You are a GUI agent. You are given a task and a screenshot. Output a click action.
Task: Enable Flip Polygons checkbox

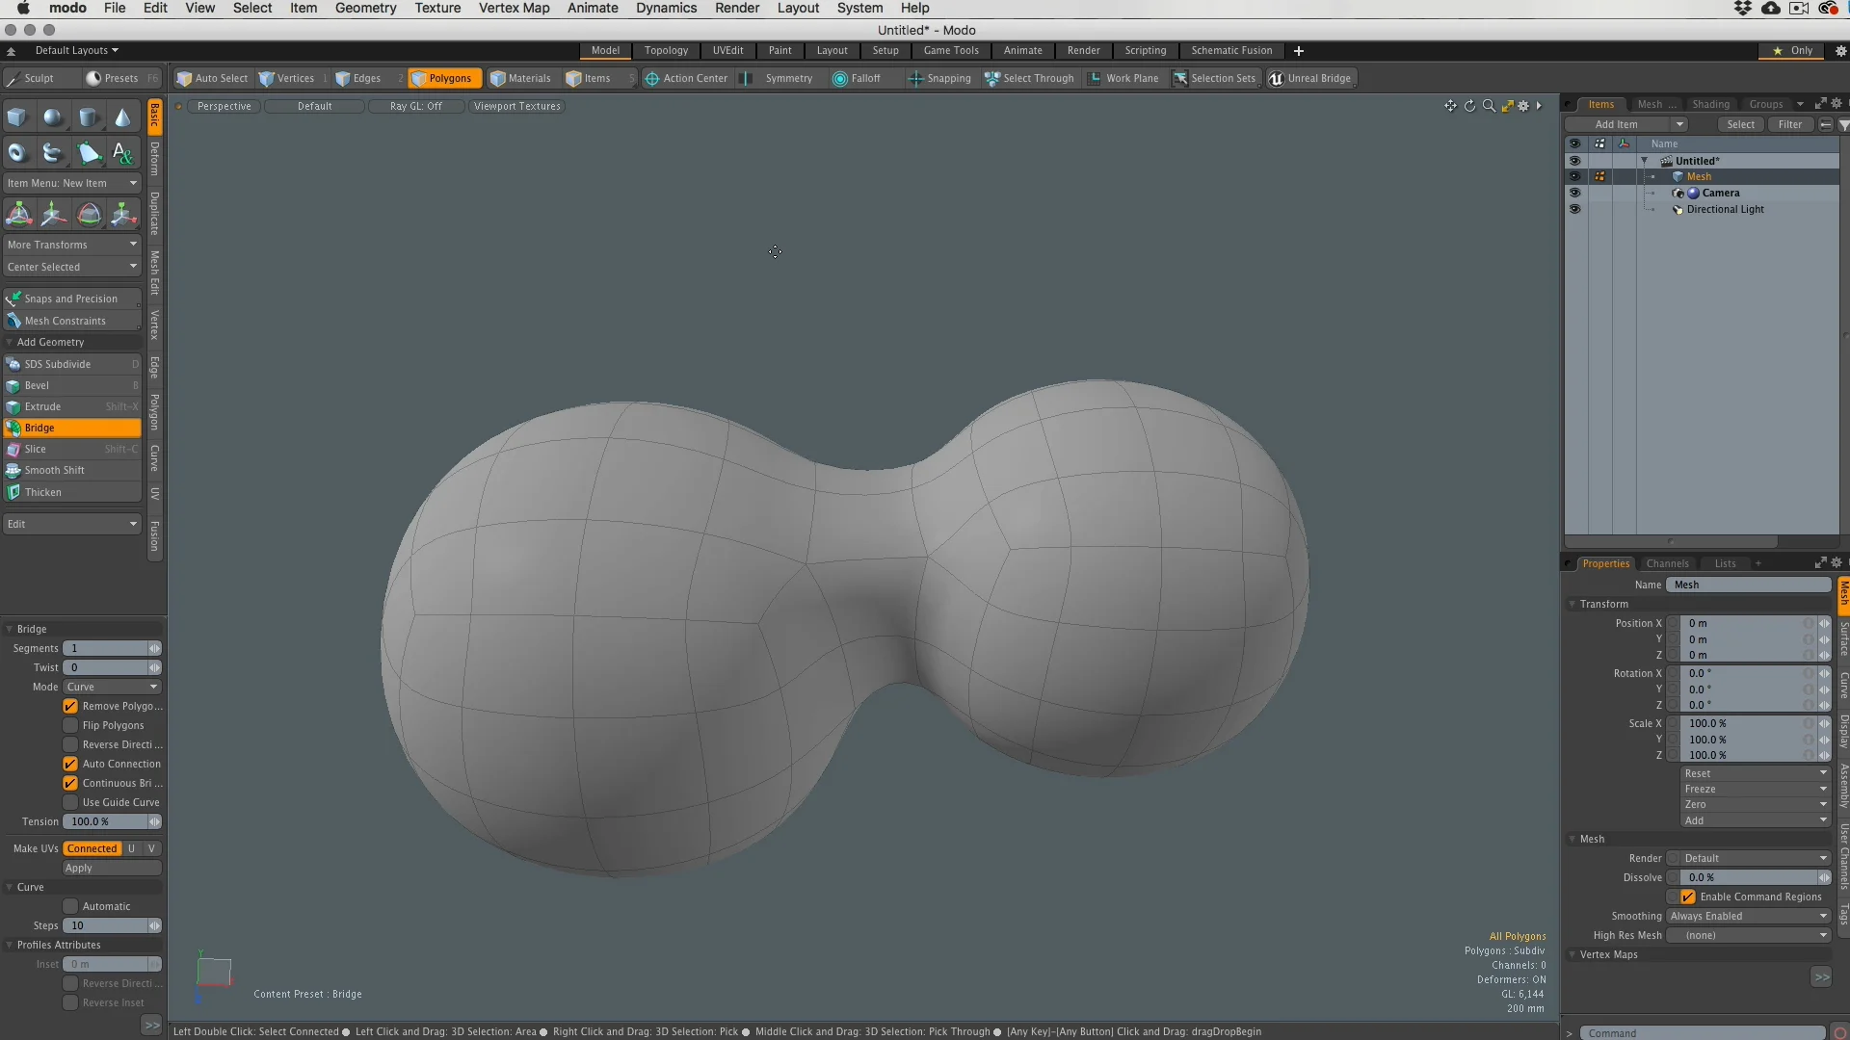70,726
